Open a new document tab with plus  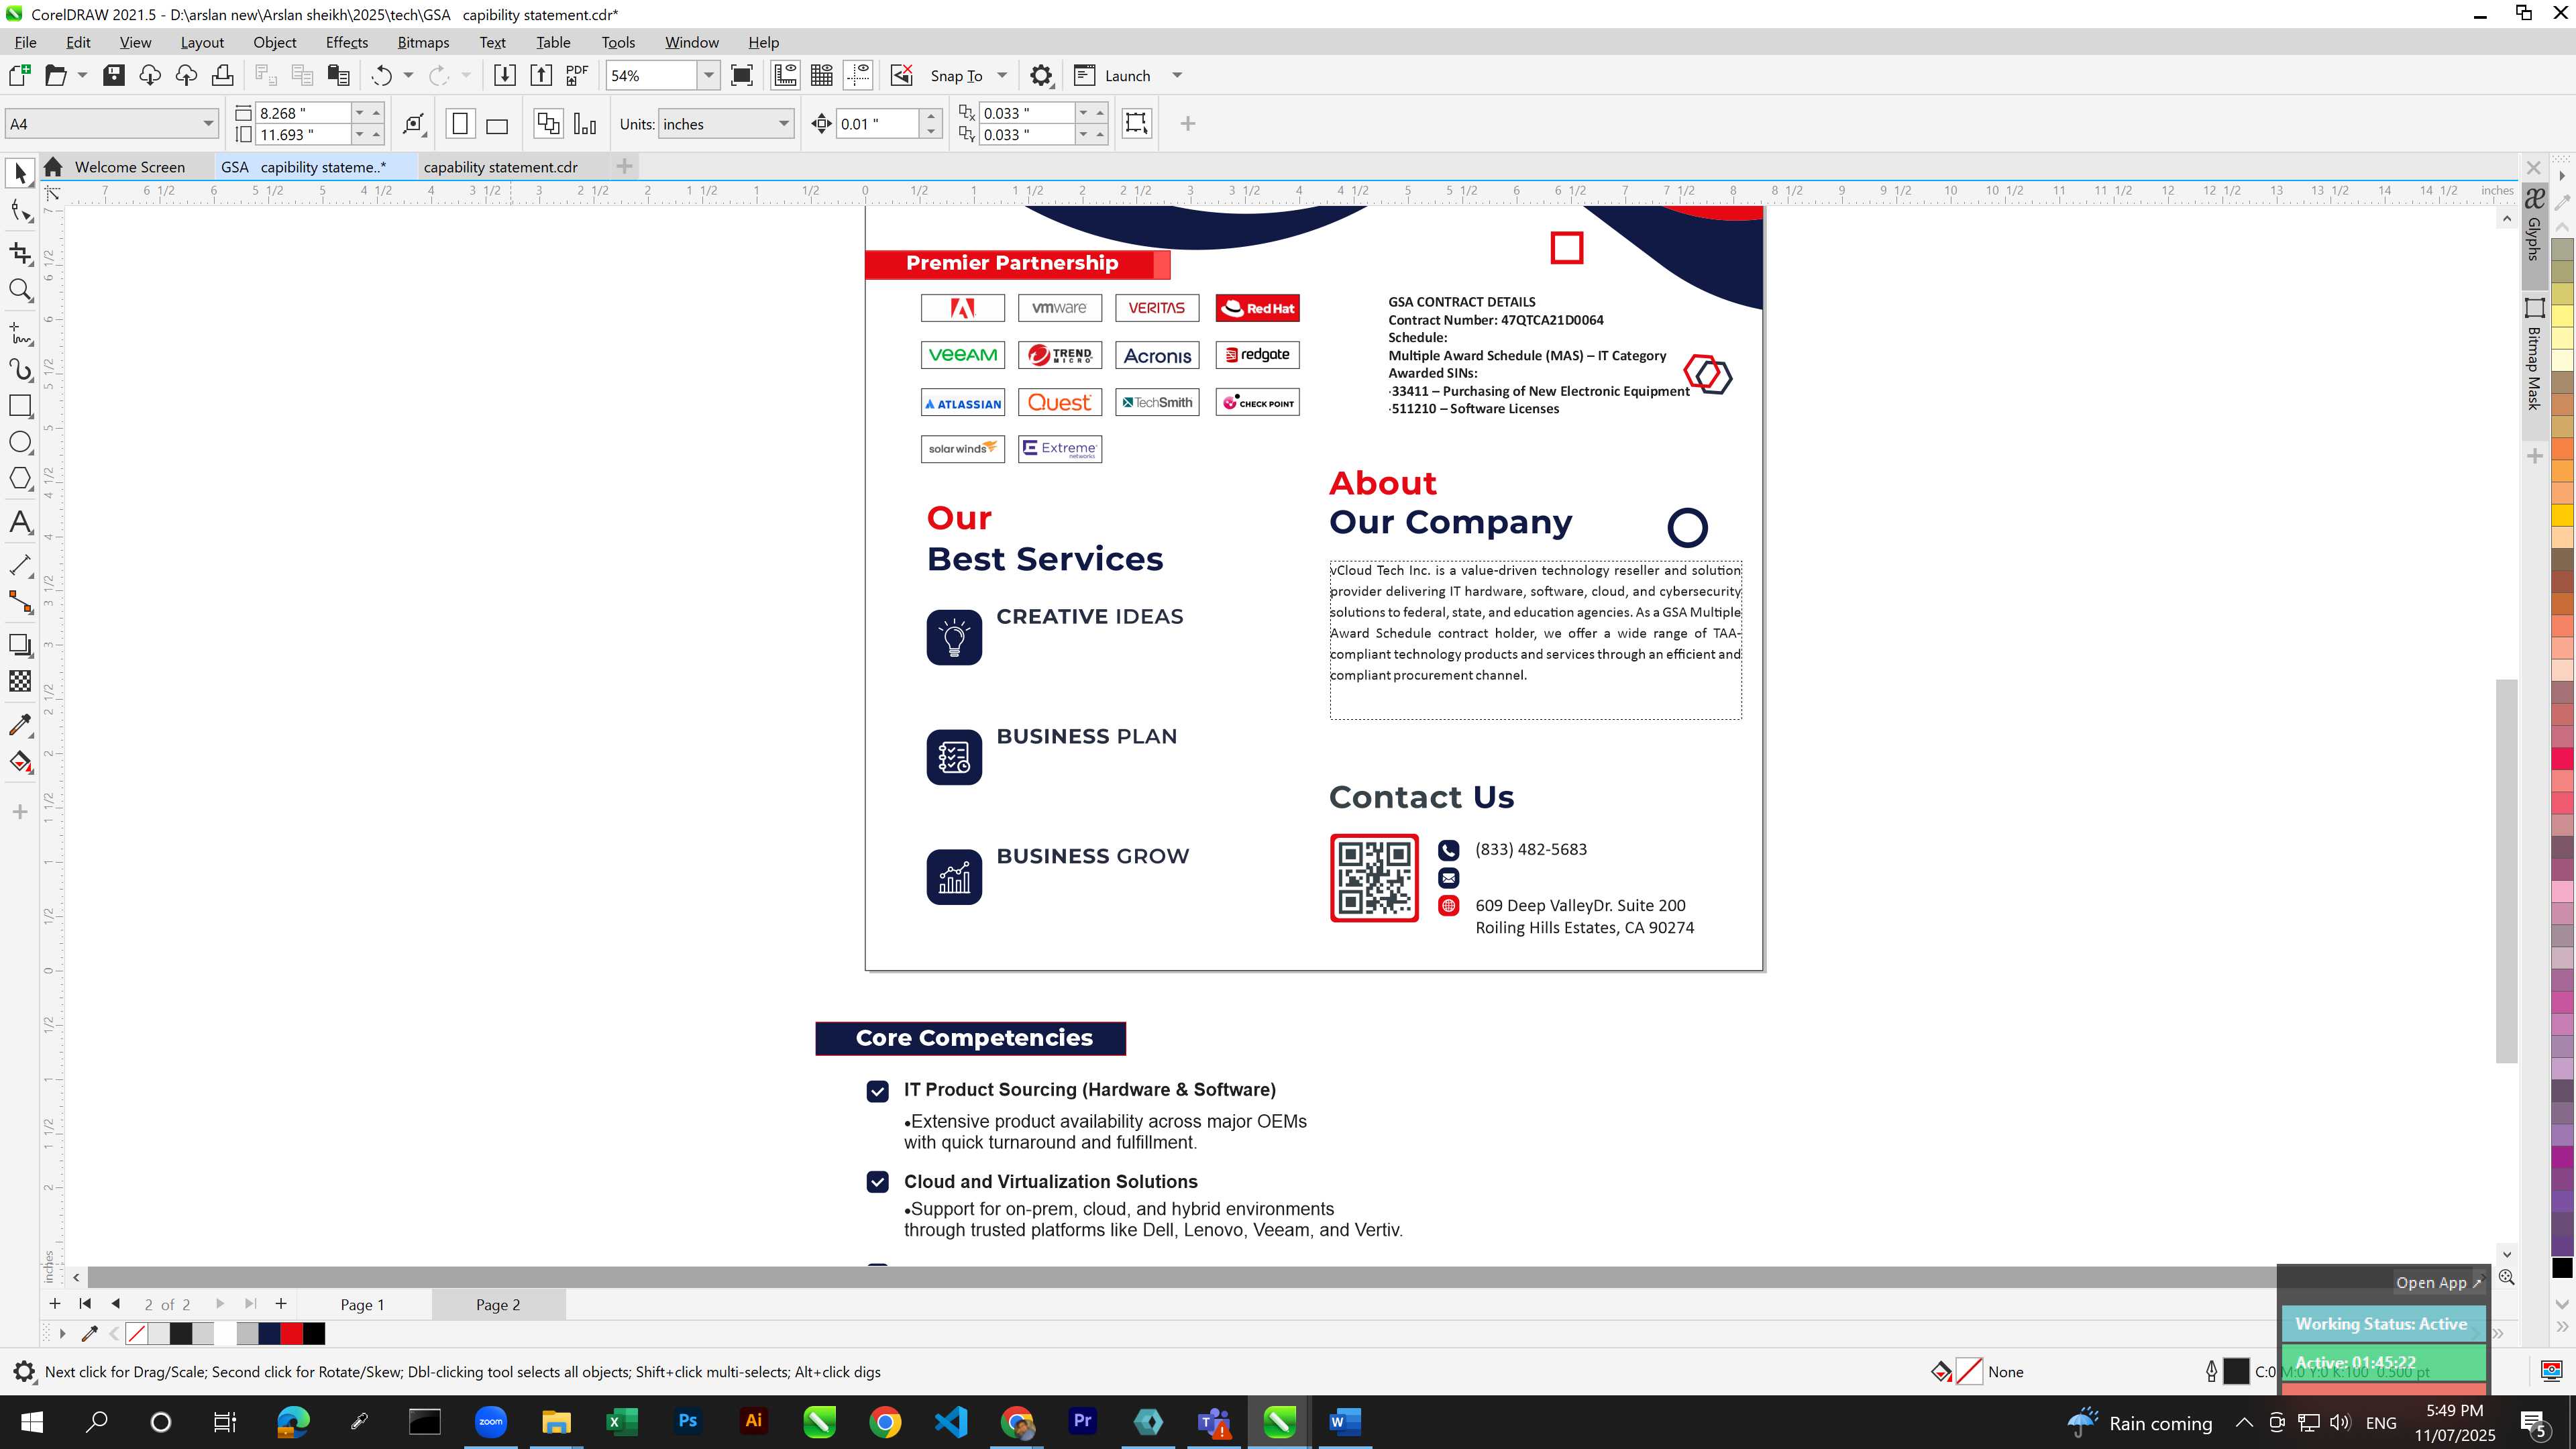tap(624, 166)
